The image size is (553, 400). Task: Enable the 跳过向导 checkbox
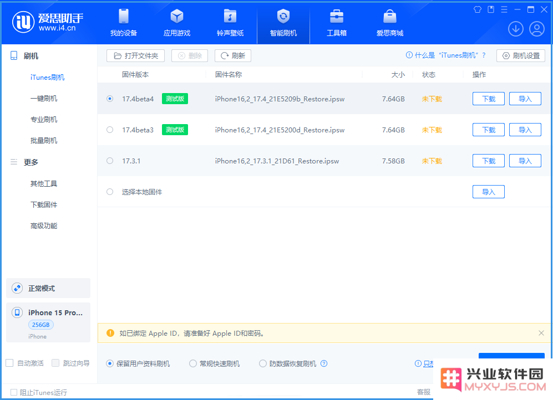55,363
